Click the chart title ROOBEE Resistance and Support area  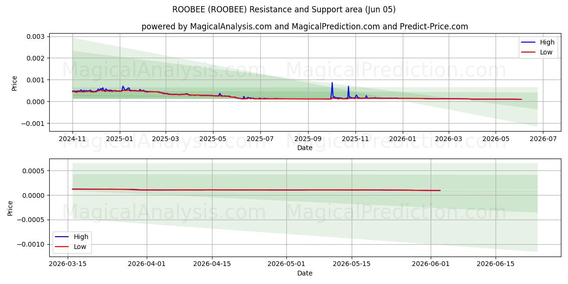tap(284, 9)
